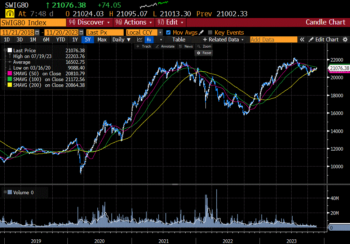
Task: Open chart settings with the gear icon
Action: point(345,40)
